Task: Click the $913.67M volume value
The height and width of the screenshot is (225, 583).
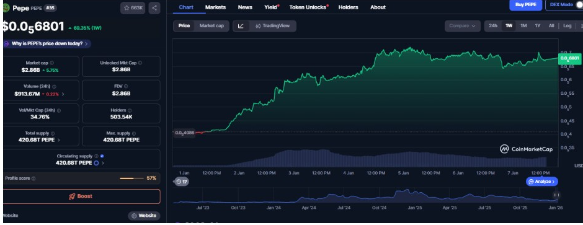Action: coord(27,94)
